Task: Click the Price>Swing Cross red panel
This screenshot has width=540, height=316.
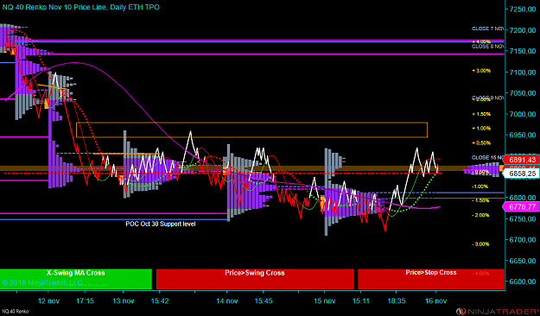Action: pos(255,279)
